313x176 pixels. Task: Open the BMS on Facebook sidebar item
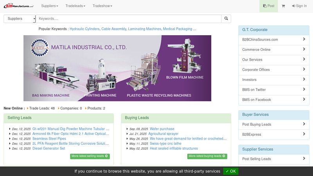[273, 100]
